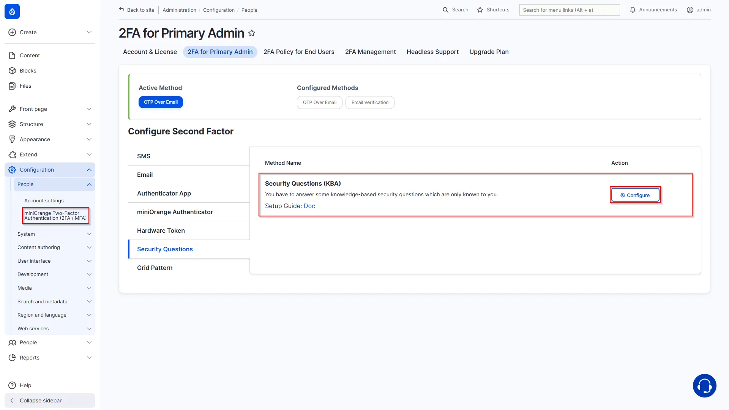
Task: Click the Content document icon
Action: coord(12,55)
